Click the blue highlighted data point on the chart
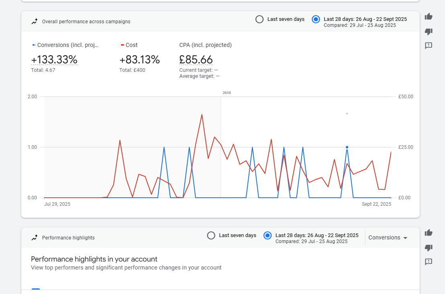The image size is (445, 294). pos(347,147)
